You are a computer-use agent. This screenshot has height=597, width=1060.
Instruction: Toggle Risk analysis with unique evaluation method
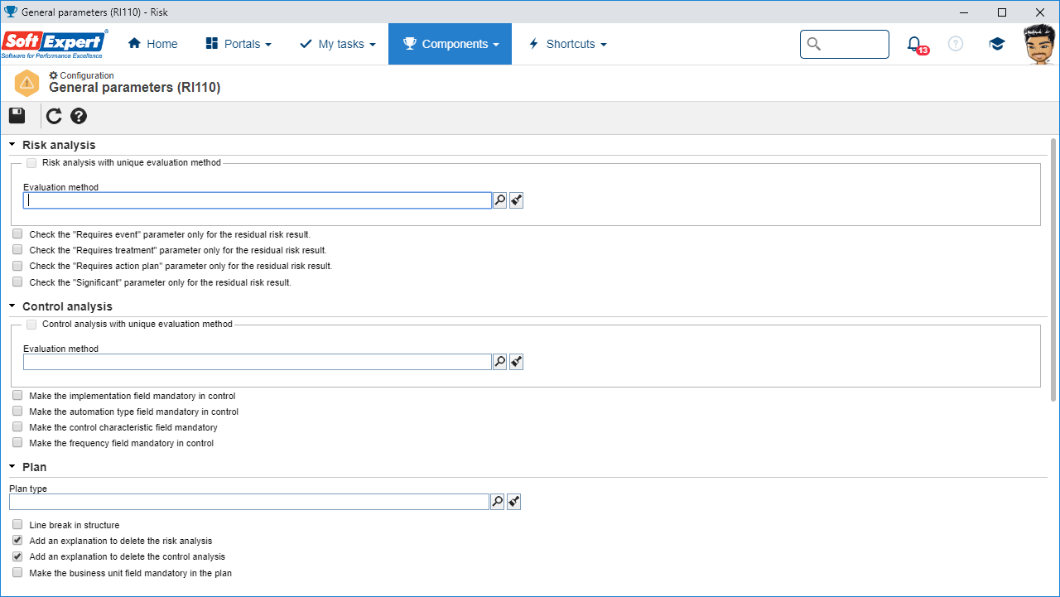tap(31, 163)
